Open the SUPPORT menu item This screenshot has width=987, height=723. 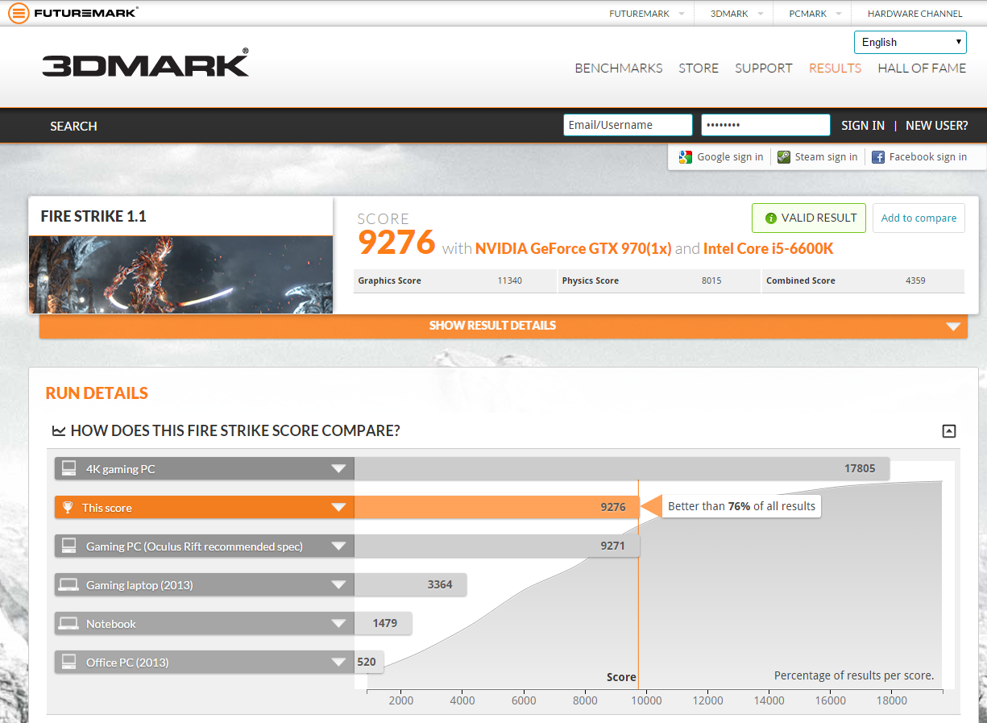[x=764, y=68]
